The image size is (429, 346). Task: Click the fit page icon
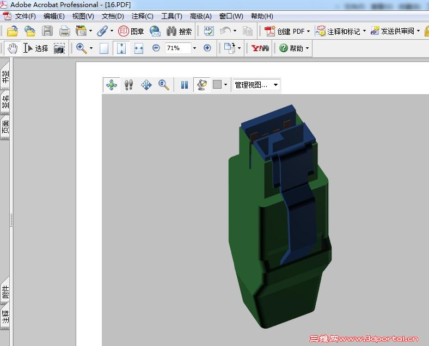(x=121, y=48)
